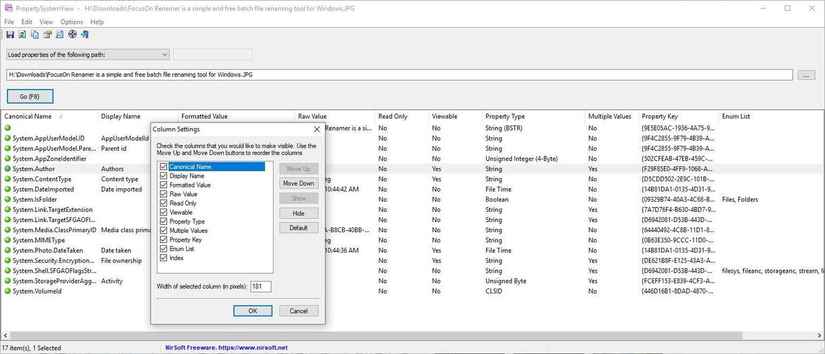Click the Move Down button
825x354 pixels.
(x=299, y=183)
